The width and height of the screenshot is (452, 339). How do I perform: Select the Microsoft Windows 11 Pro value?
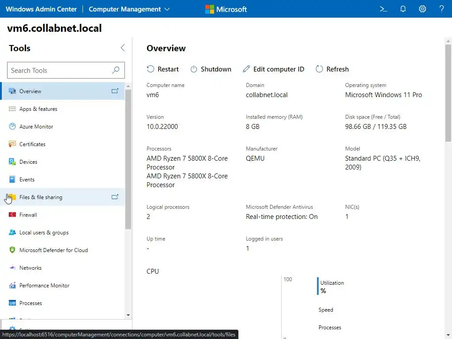(384, 95)
